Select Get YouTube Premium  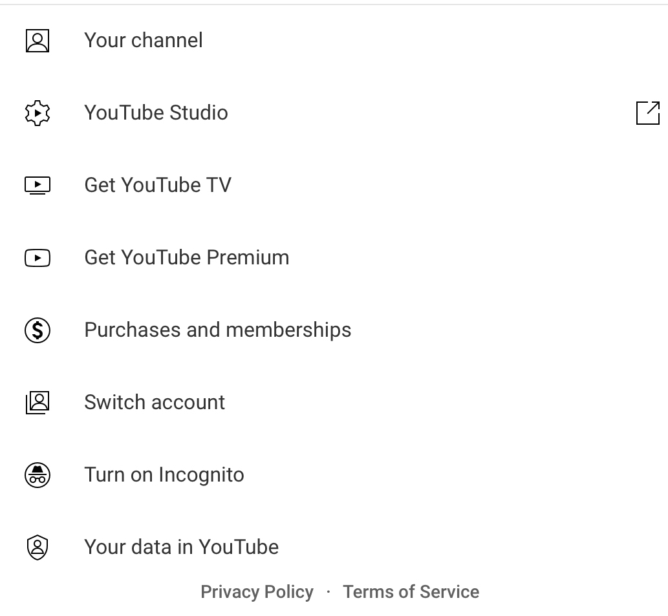(334, 258)
